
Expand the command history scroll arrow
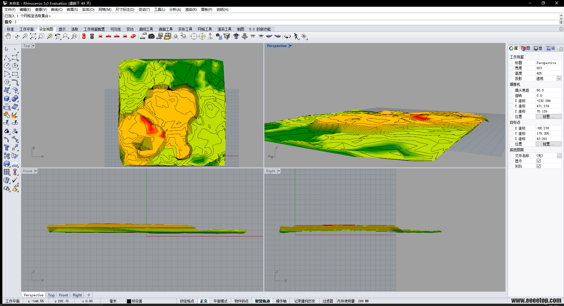point(561,16)
